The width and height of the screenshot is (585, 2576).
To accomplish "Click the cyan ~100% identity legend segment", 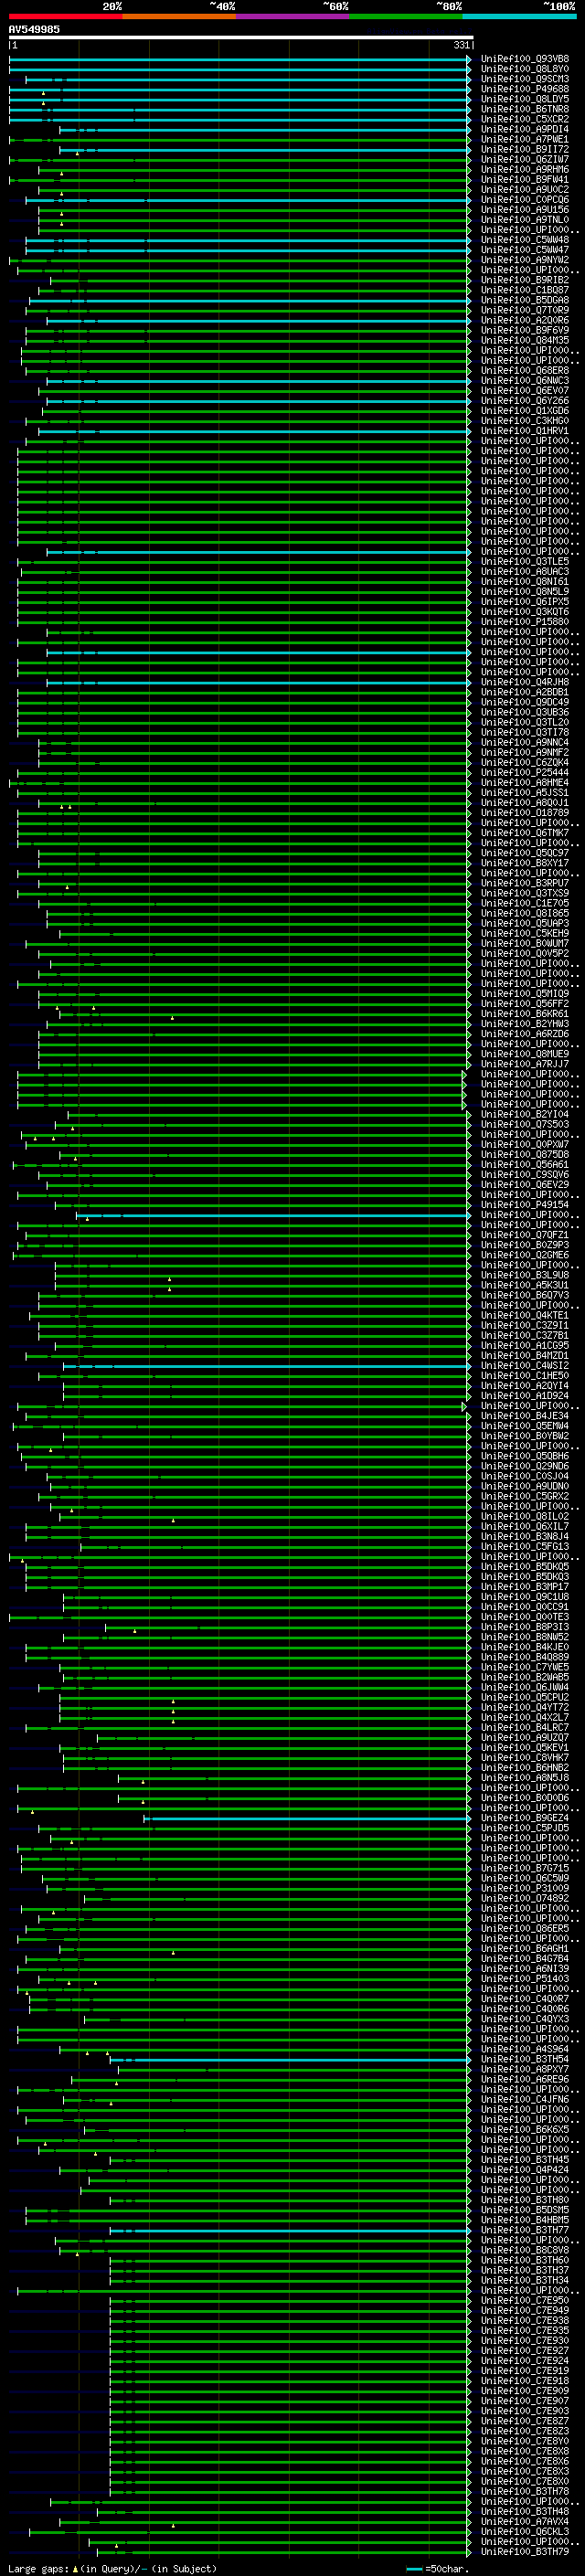I will tap(519, 16).
